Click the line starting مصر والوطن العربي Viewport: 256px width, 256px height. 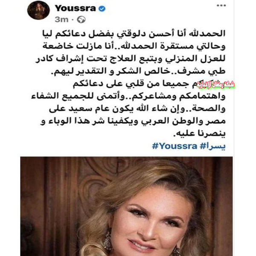pyautogui.click(x=133, y=122)
